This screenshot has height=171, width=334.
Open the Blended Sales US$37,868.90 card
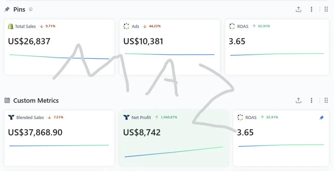point(59,138)
